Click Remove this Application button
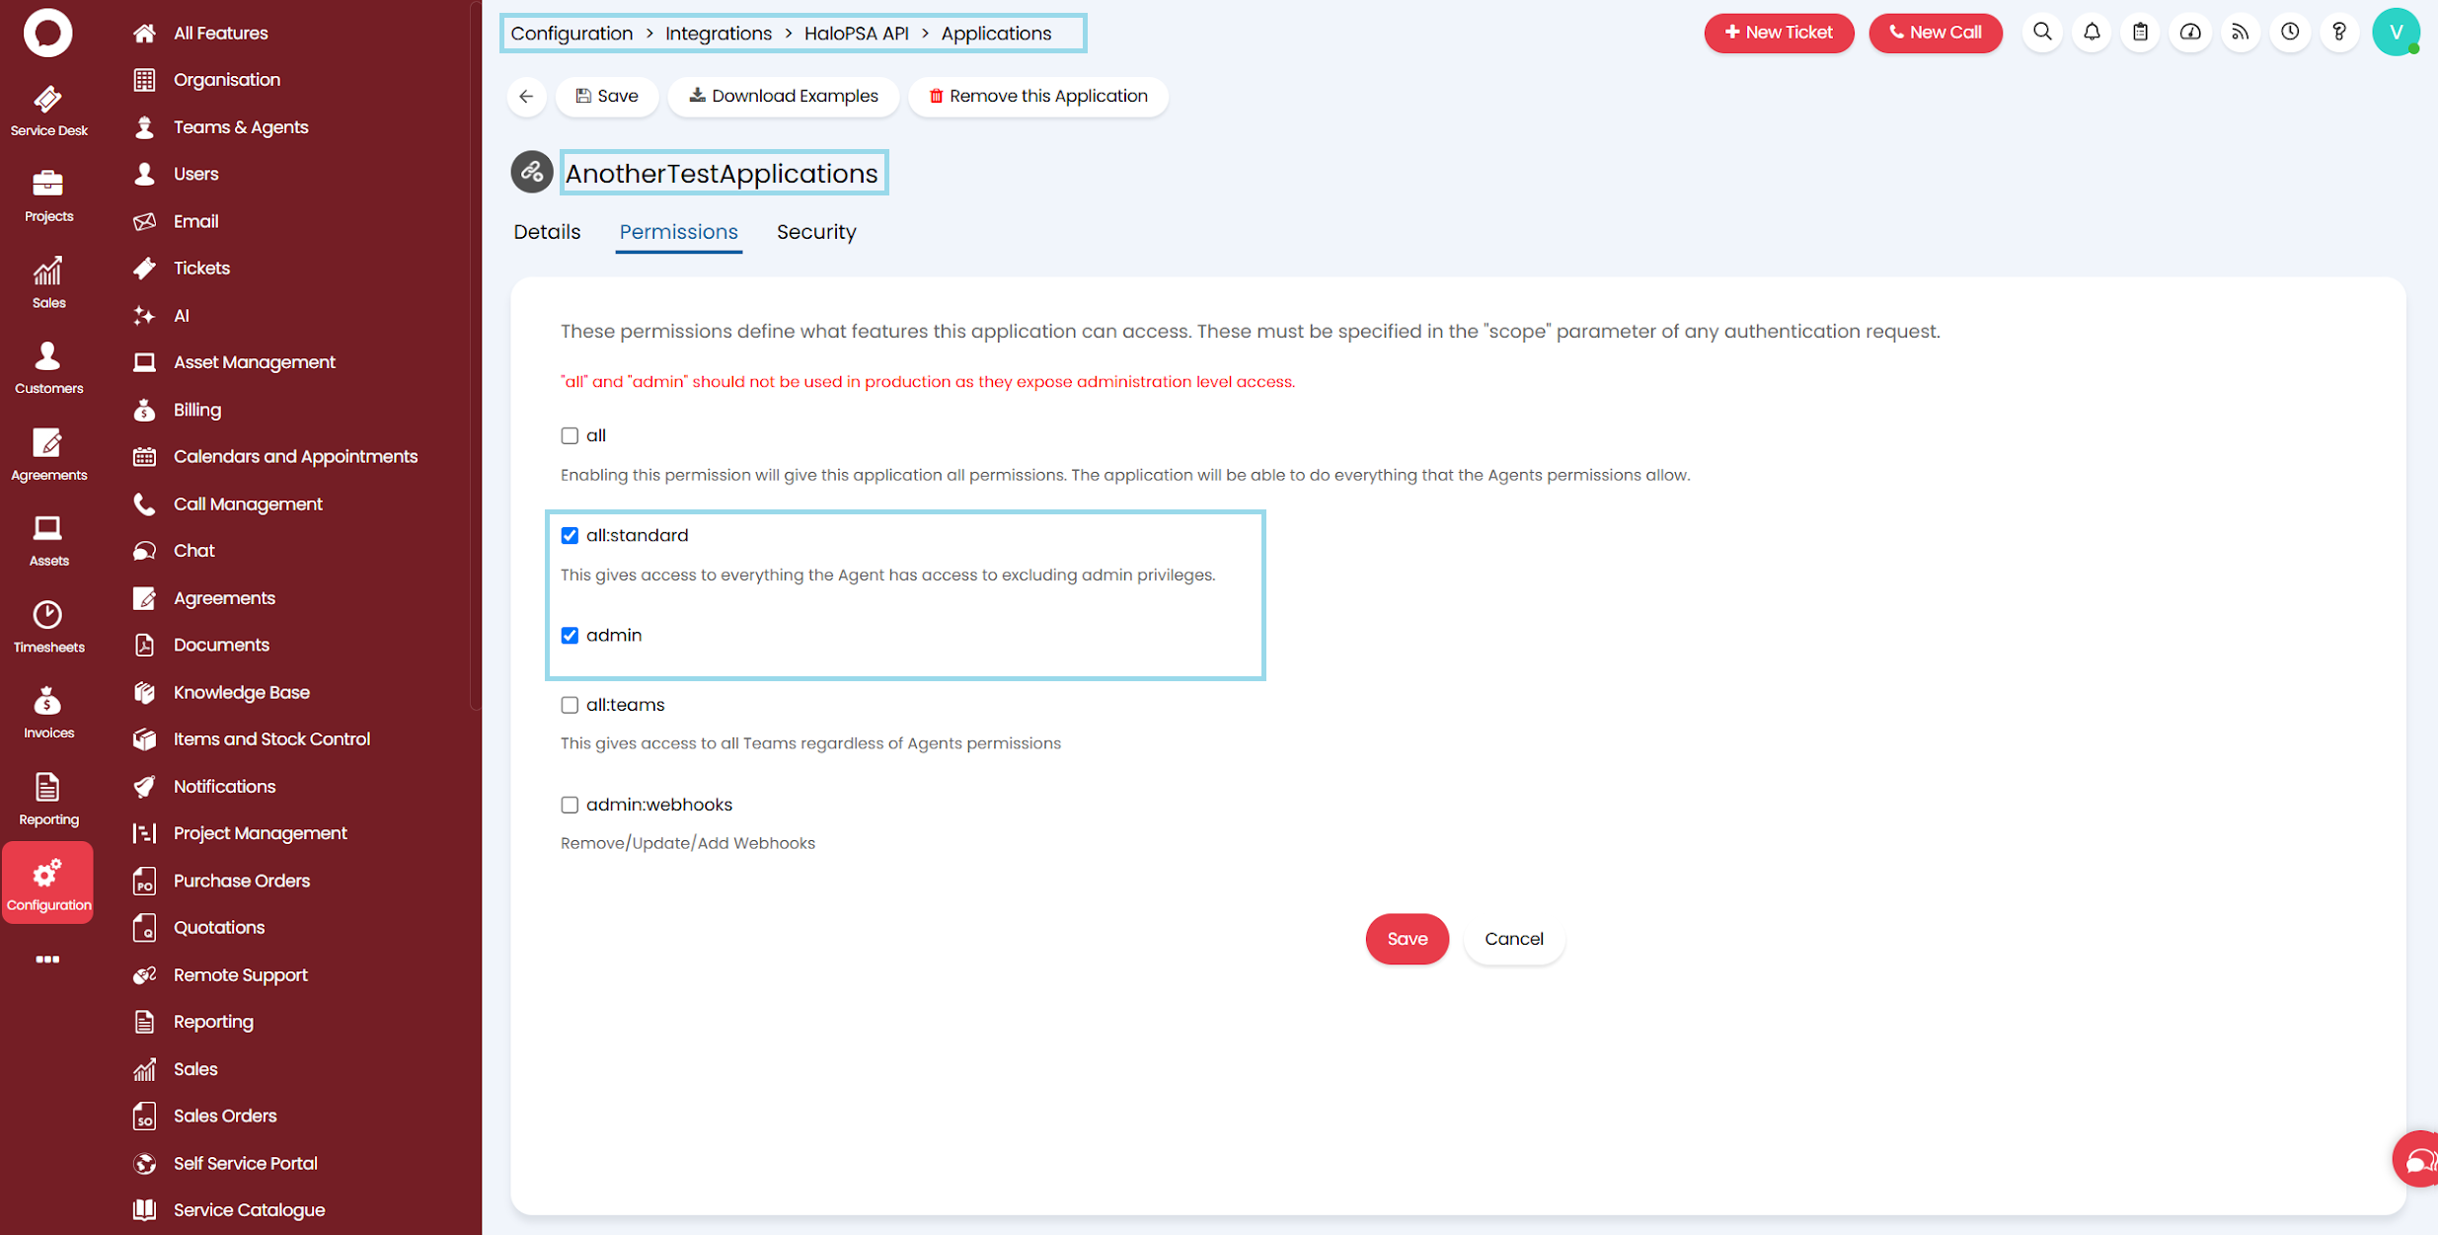 pos(1037,96)
